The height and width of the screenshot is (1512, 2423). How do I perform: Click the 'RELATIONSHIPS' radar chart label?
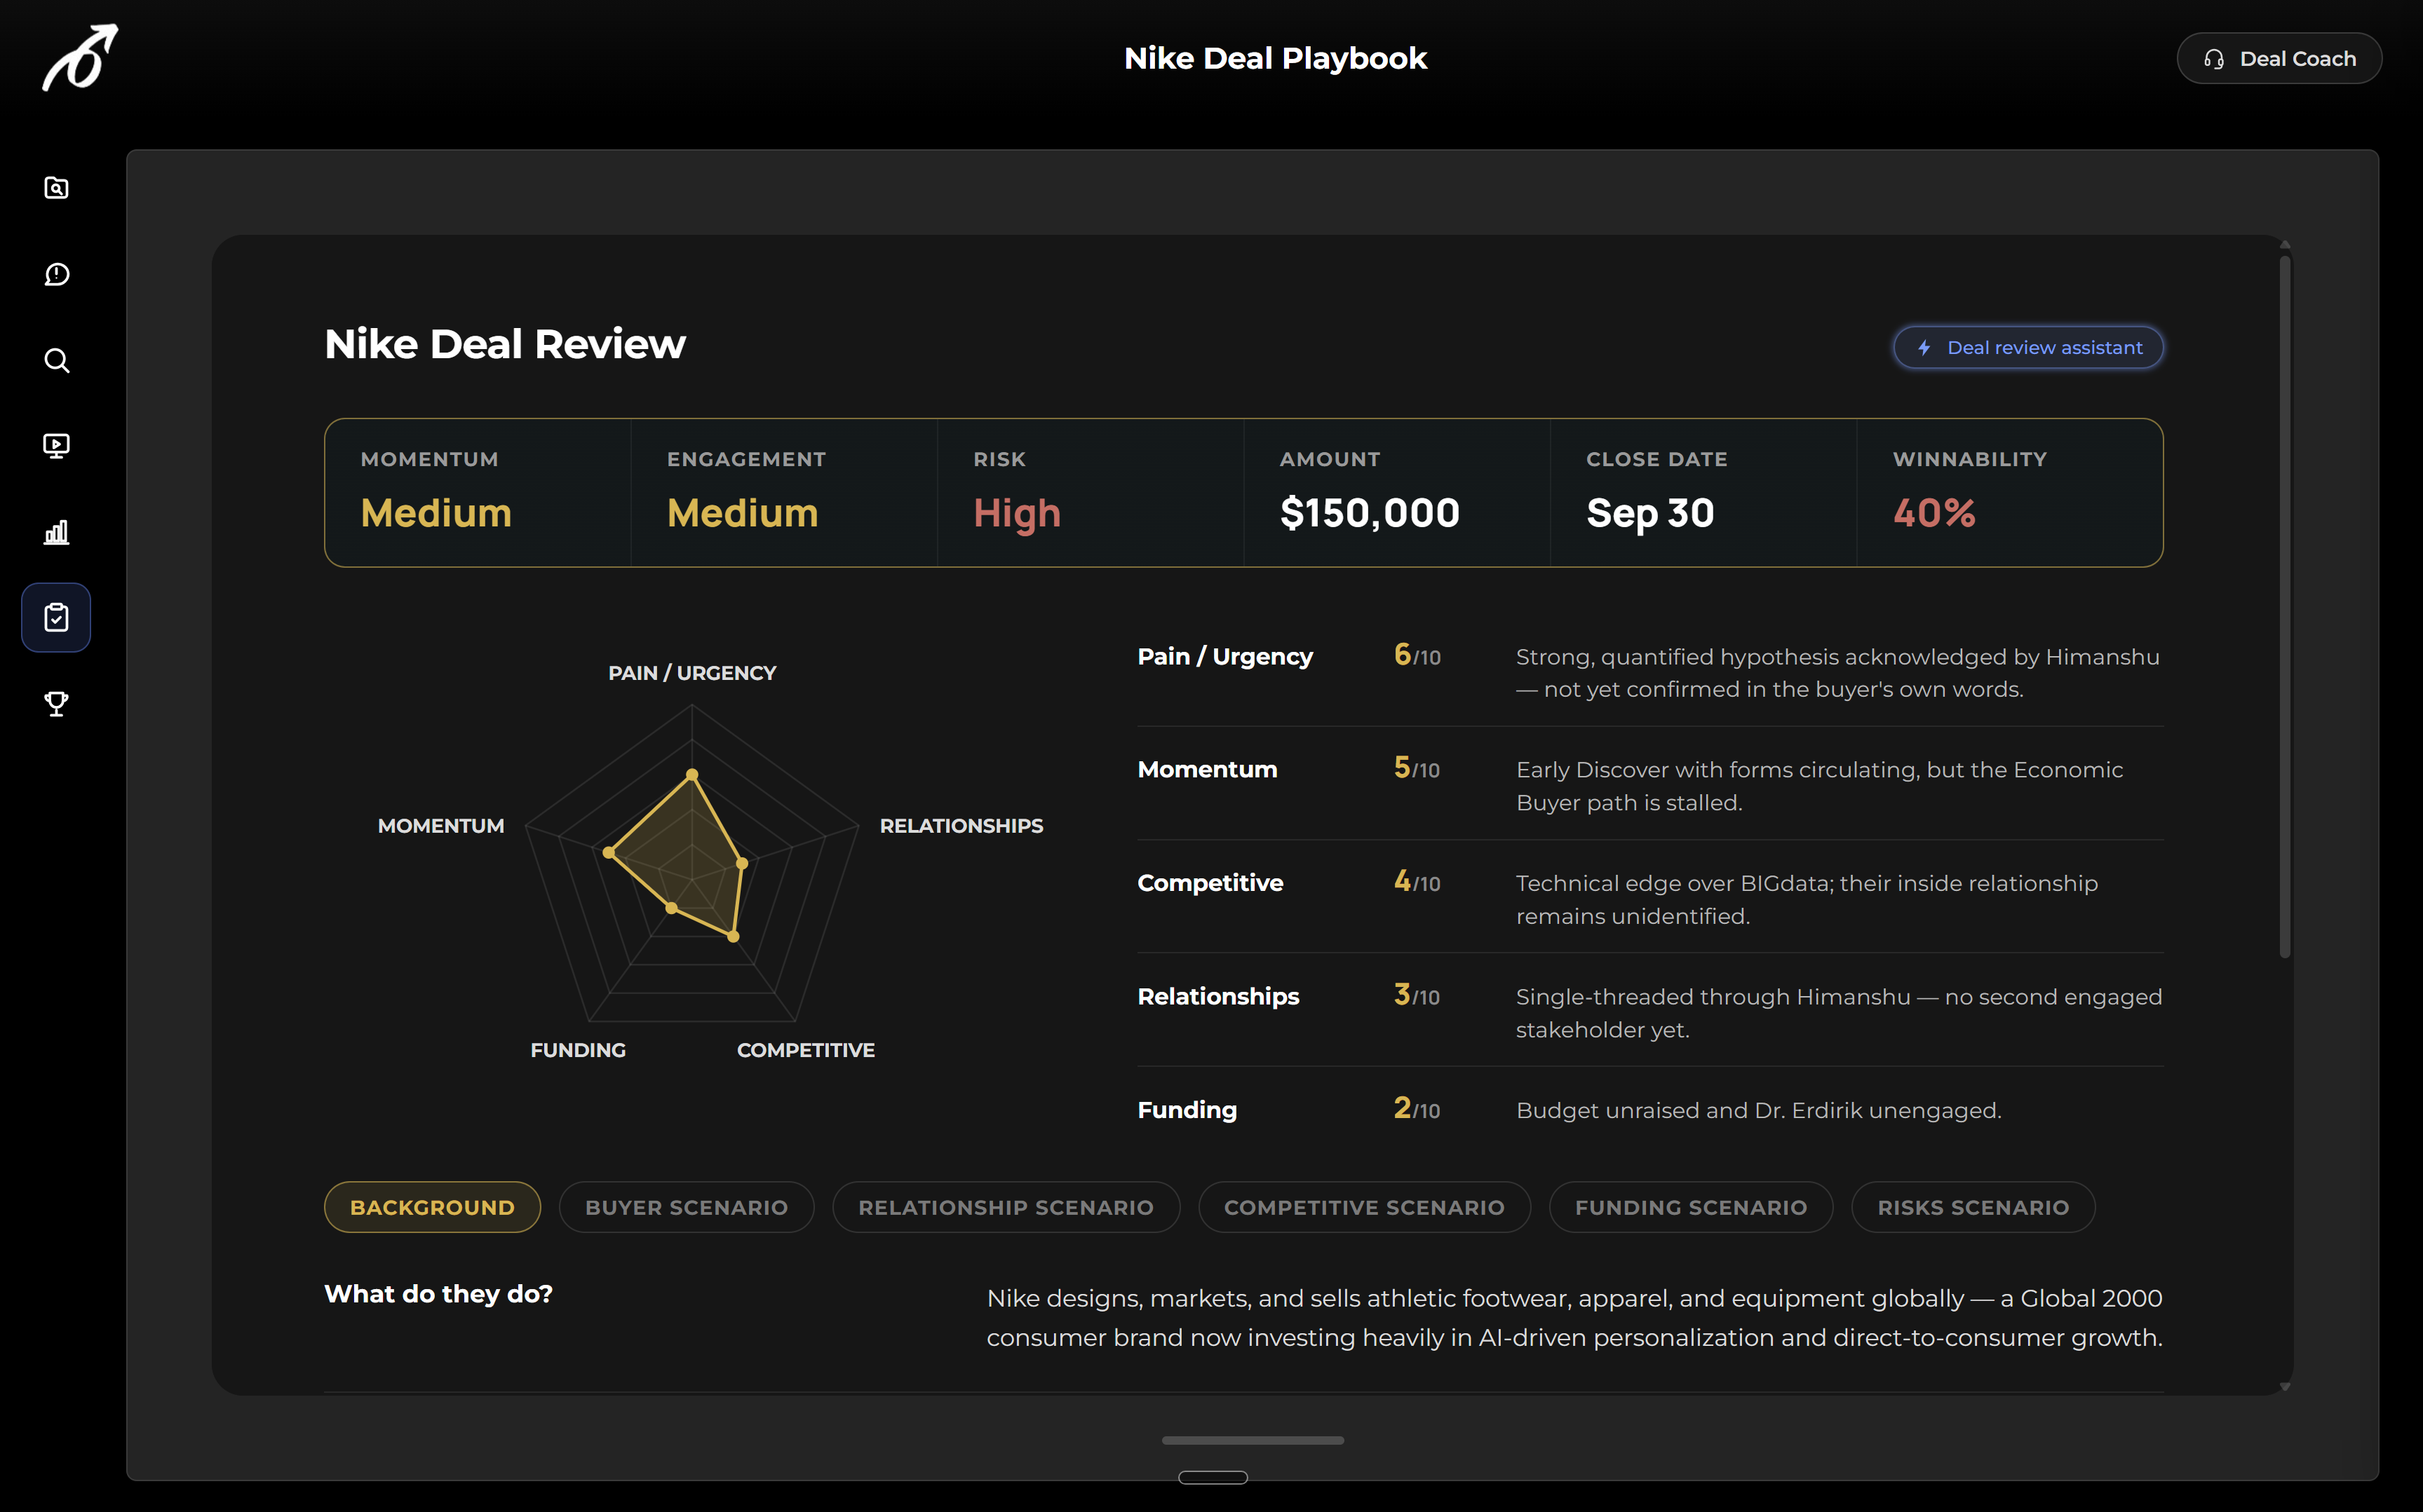[961, 826]
